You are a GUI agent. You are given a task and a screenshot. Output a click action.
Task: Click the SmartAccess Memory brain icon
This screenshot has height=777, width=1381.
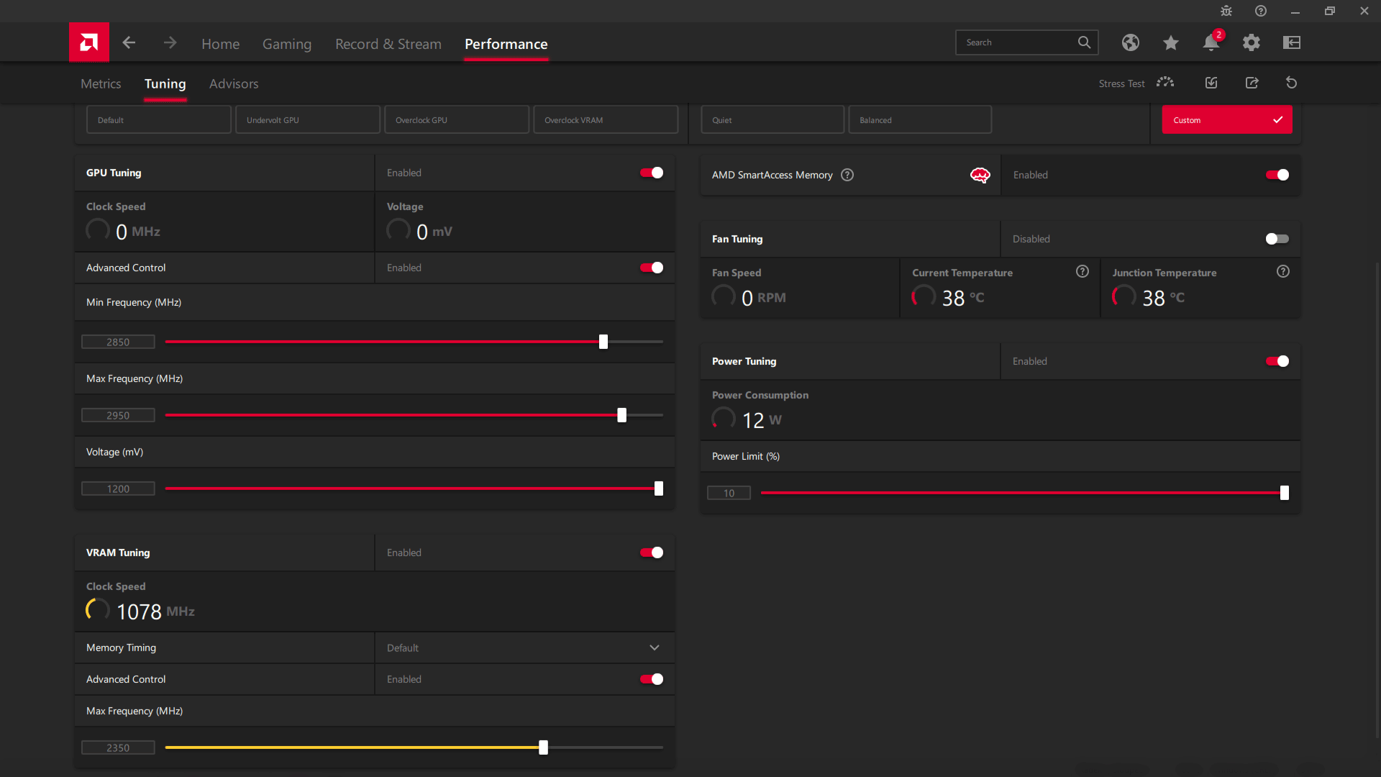(980, 175)
